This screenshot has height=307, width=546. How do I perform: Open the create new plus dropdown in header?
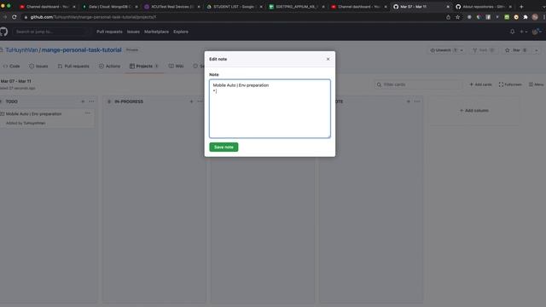point(523,32)
